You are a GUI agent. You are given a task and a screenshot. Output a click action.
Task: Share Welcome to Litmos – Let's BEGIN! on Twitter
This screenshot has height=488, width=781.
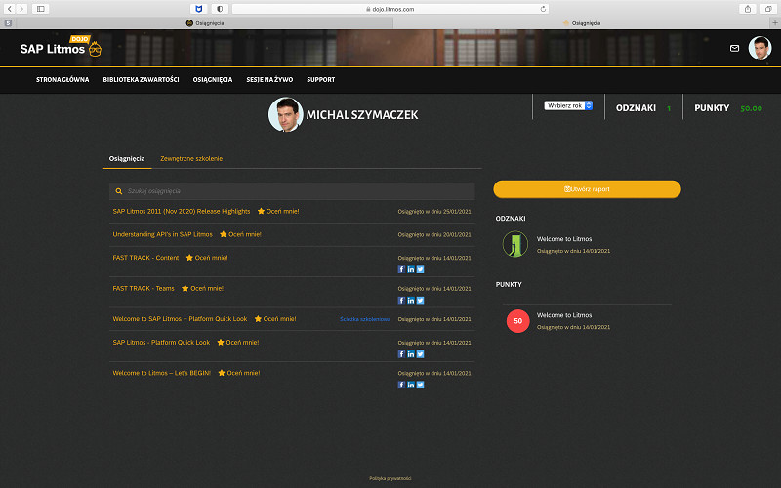click(x=421, y=385)
